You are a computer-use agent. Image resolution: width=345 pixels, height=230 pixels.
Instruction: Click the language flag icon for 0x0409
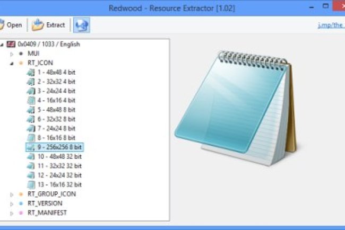[x=11, y=44]
